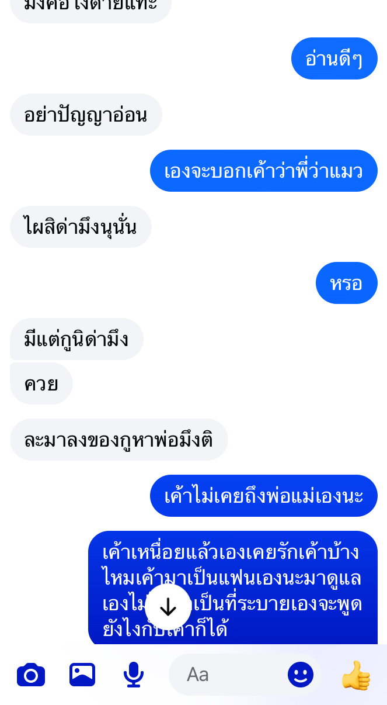The height and width of the screenshot is (705, 387).
Task: Tap the 'เค้าไม่เคยถึงพ่อแม่เองนะ' sent bubble
Action: (264, 496)
